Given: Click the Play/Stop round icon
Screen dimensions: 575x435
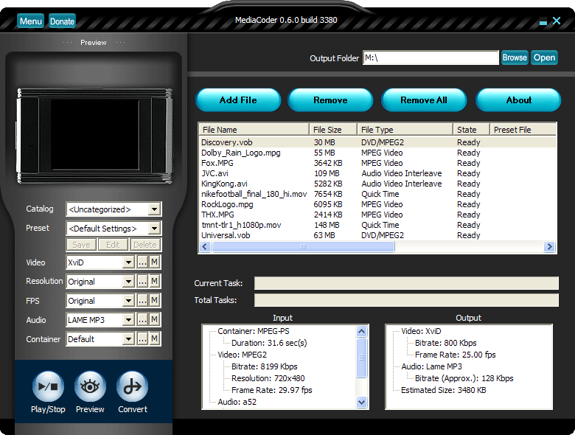Looking at the screenshot, I should point(48,387).
